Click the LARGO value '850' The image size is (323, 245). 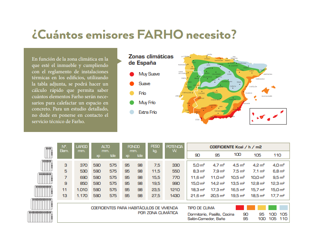(84, 183)
